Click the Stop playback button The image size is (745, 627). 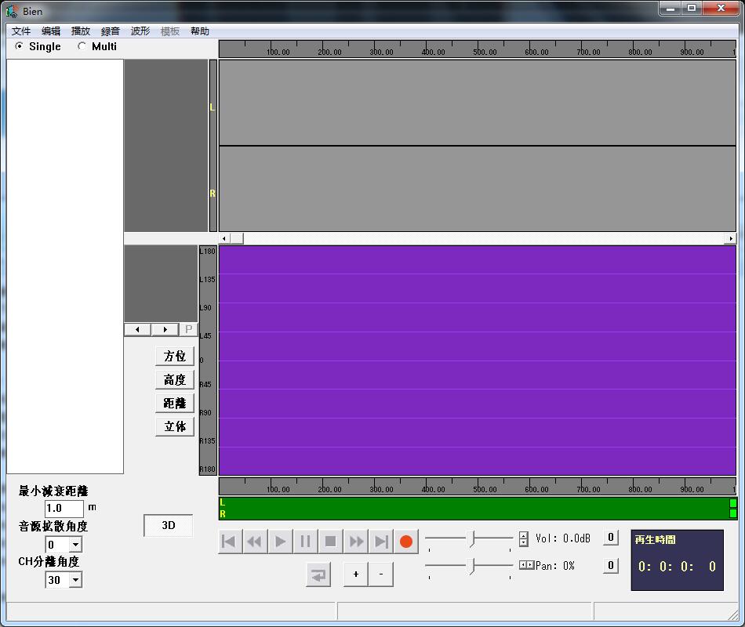[330, 541]
